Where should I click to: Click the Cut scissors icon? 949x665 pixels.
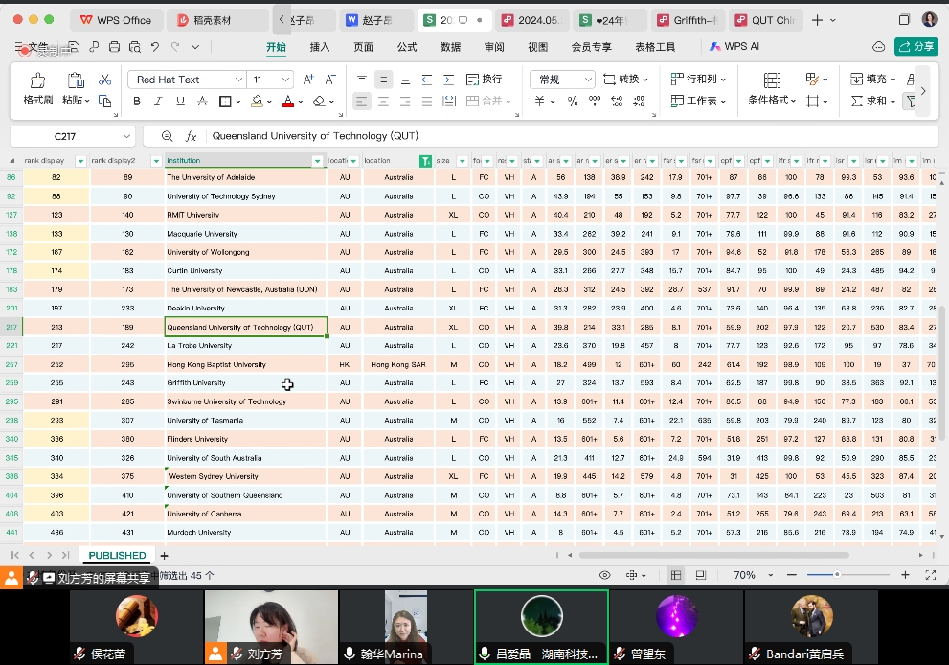click(x=105, y=80)
